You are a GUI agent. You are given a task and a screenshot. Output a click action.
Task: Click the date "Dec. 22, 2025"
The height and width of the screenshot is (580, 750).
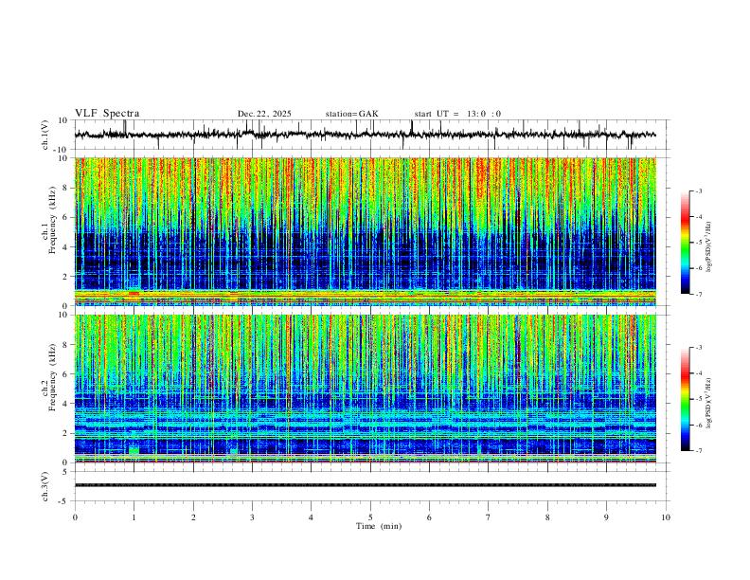pyautogui.click(x=264, y=114)
